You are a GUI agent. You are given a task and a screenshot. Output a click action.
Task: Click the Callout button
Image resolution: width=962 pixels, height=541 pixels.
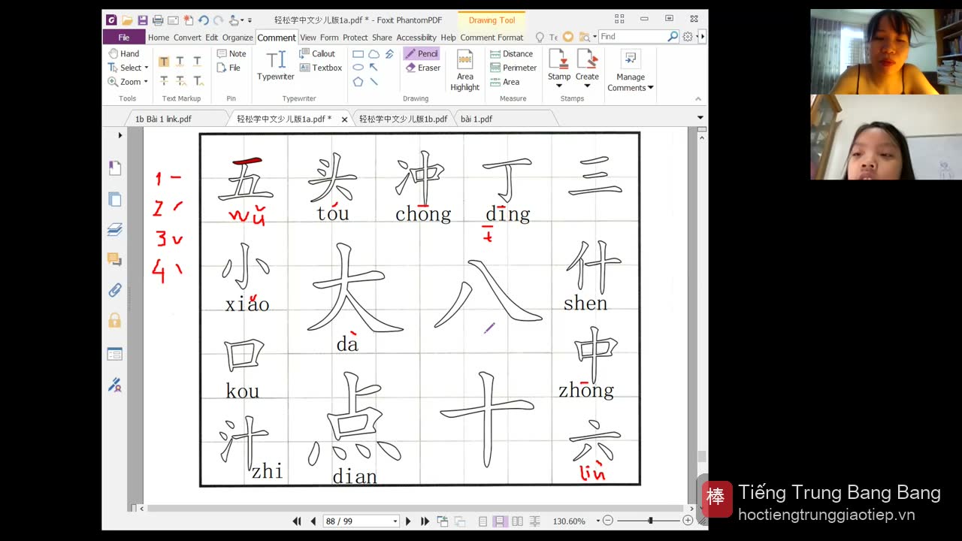(x=317, y=53)
